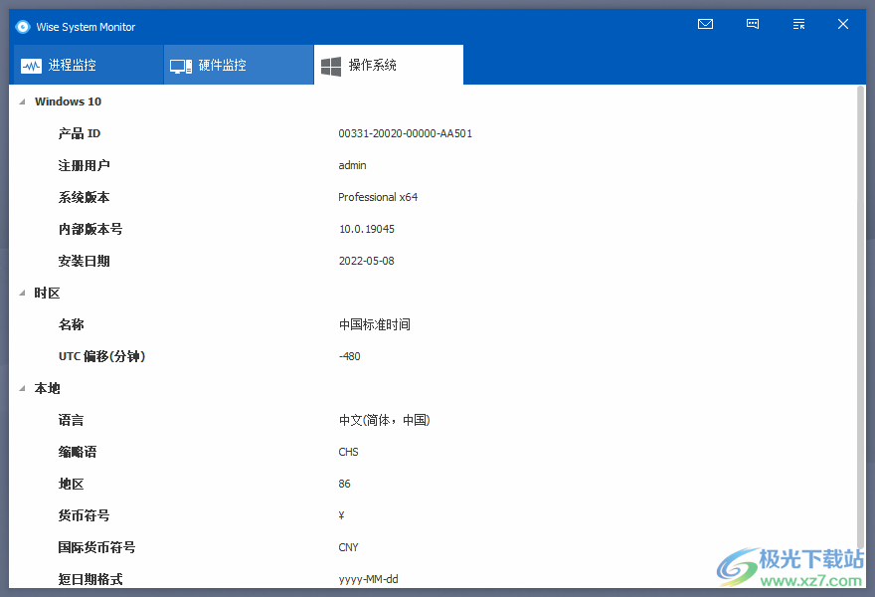Click the date format yyyy-MM-dd value

[368, 579]
